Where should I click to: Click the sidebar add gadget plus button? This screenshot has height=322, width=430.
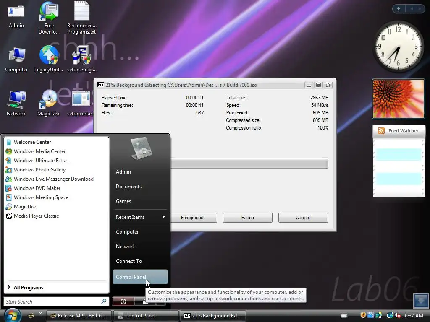pyautogui.click(x=399, y=9)
